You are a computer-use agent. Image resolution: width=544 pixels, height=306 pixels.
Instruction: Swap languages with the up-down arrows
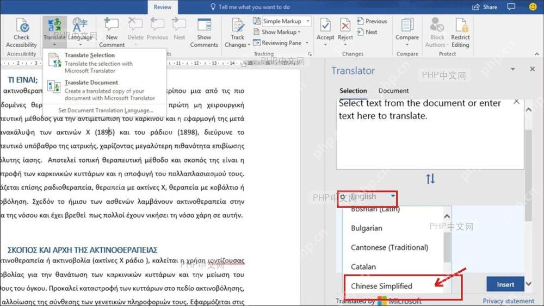coord(430,179)
